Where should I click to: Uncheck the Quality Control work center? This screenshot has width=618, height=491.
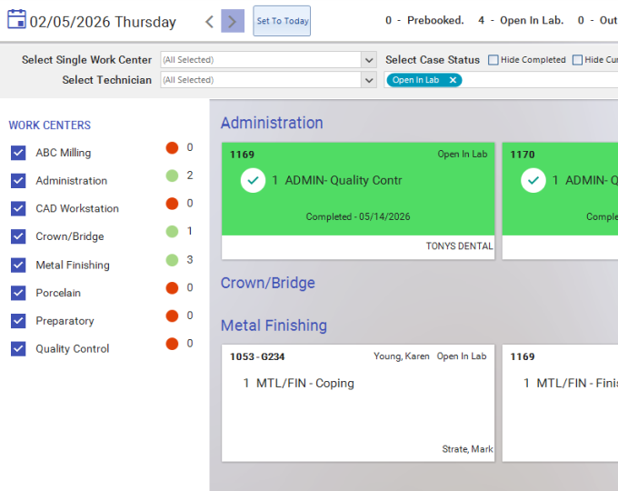[18, 348]
